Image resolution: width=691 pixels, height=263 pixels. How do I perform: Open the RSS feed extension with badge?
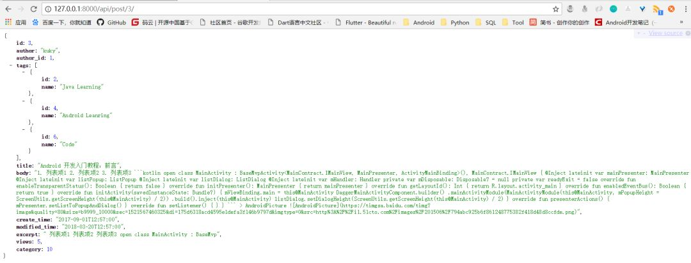656,9
